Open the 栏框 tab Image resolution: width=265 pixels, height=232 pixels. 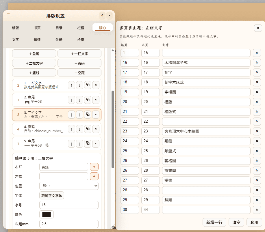[81, 28]
